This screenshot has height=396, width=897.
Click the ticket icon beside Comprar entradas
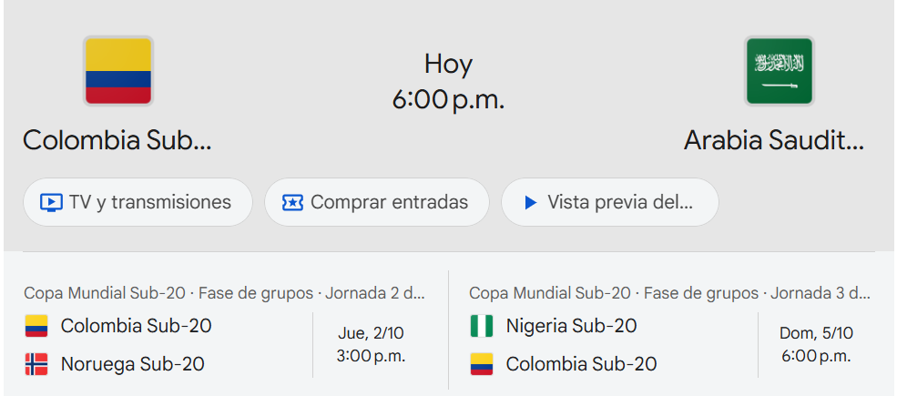(292, 202)
